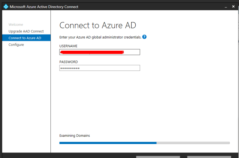Click the PASSWORD field label
The image size is (239, 158).
tap(68, 62)
